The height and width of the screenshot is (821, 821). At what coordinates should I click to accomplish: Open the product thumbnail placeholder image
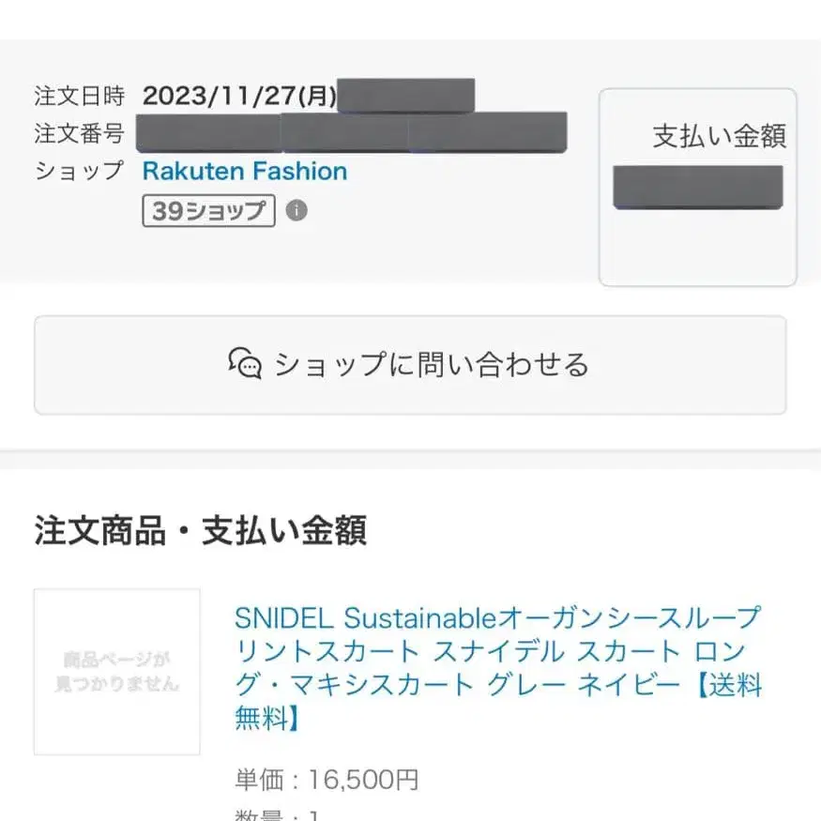click(117, 671)
